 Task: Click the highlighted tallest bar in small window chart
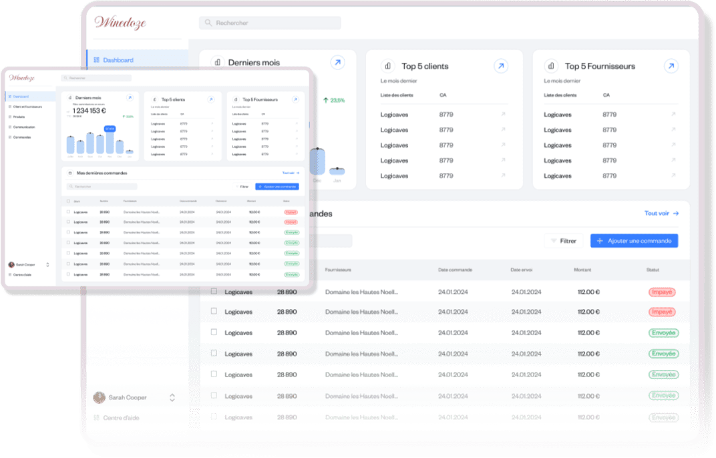[x=110, y=140]
